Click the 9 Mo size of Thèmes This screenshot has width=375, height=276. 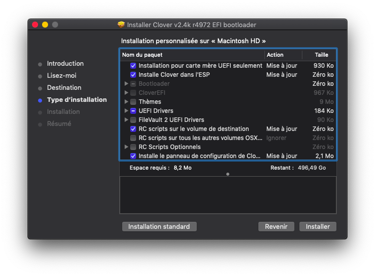click(326, 102)
